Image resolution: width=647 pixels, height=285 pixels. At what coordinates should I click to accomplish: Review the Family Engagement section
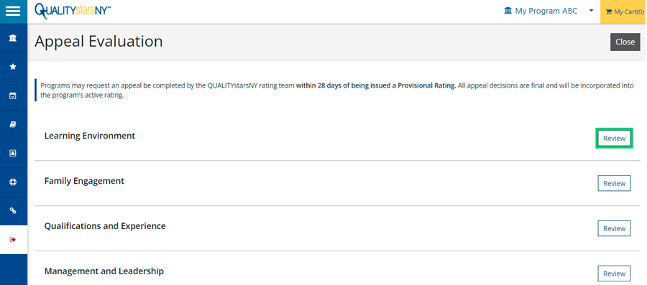coord(614,183)
